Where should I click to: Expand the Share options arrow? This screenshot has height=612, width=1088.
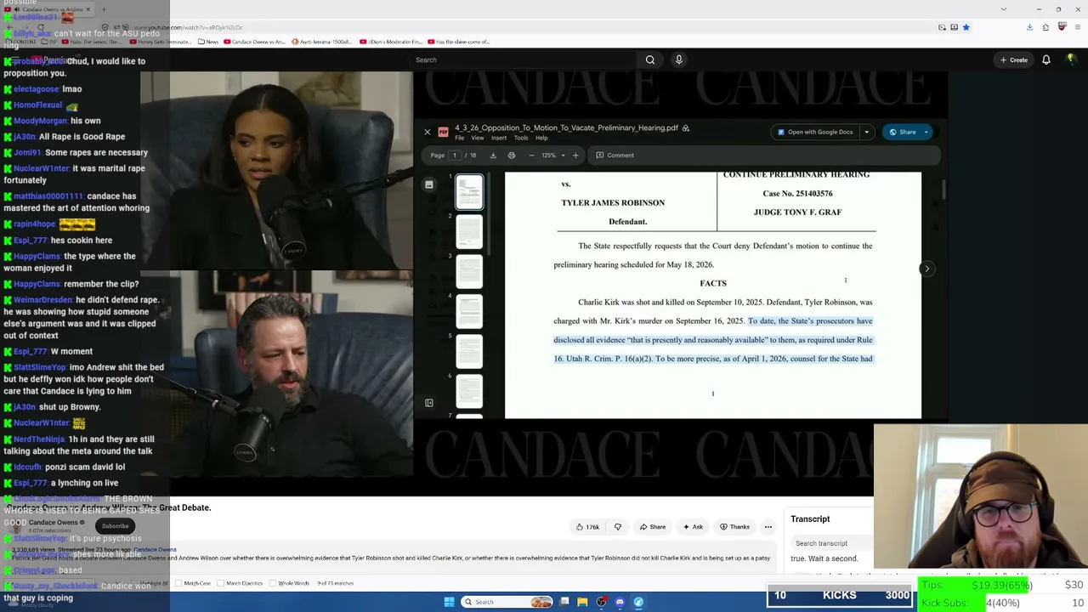coord(926,132)
